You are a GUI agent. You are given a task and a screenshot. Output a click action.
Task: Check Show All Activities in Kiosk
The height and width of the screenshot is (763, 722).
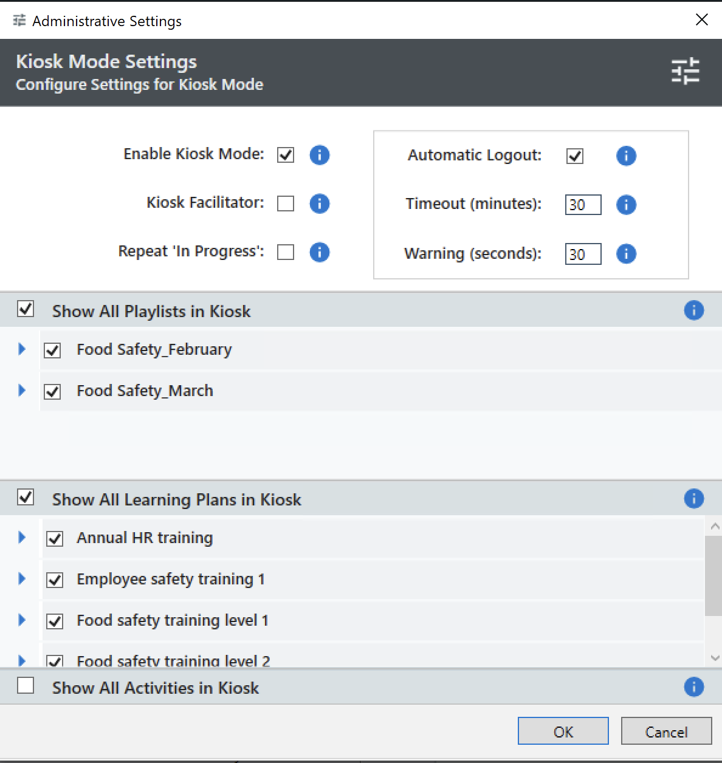point(26,686)
